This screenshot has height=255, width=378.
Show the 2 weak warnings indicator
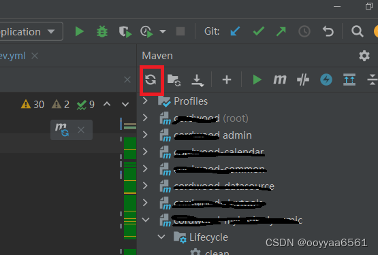pos(61,105)
